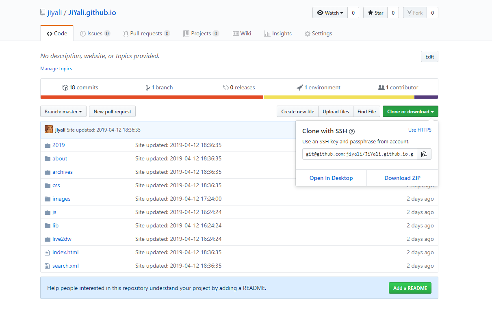Click the folder icon next to css
The image size is (492, 318).
47,185
